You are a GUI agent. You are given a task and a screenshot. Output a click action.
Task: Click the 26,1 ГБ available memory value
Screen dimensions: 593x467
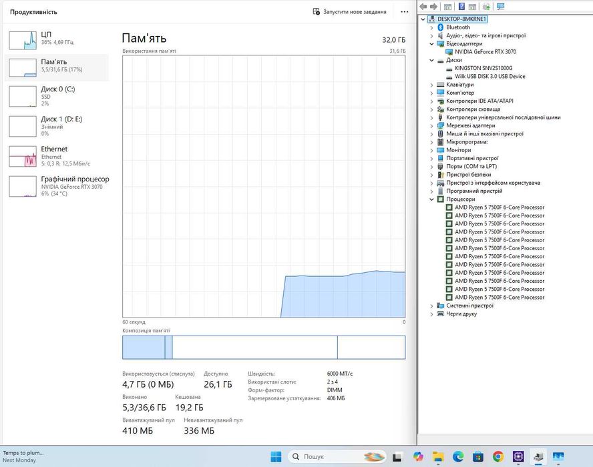218,385
